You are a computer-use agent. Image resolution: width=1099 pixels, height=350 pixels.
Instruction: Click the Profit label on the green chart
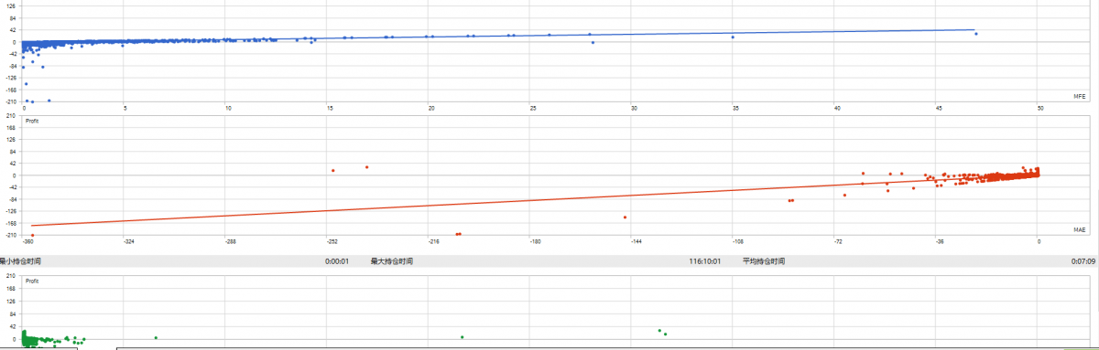pyautogui.click(x=32, y=281)
